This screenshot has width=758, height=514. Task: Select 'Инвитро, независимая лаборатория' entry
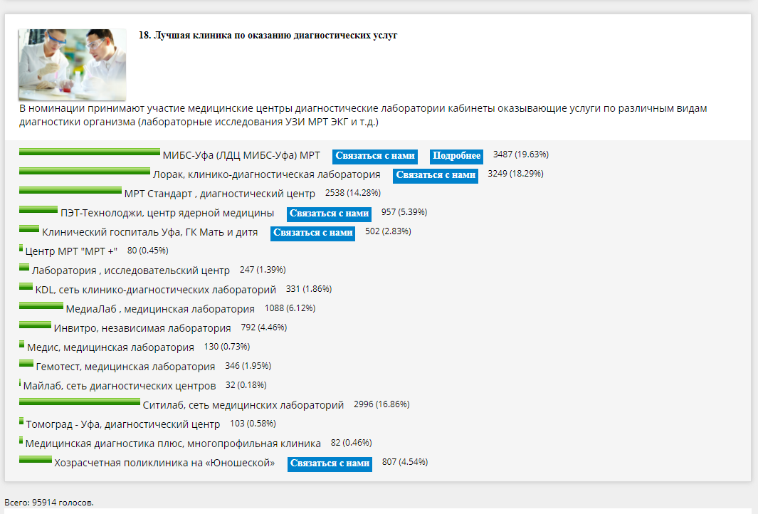click(142, 328)
